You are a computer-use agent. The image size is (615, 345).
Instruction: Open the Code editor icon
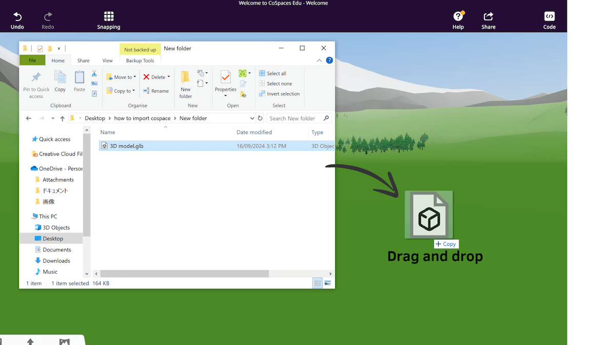coord(549,16)
